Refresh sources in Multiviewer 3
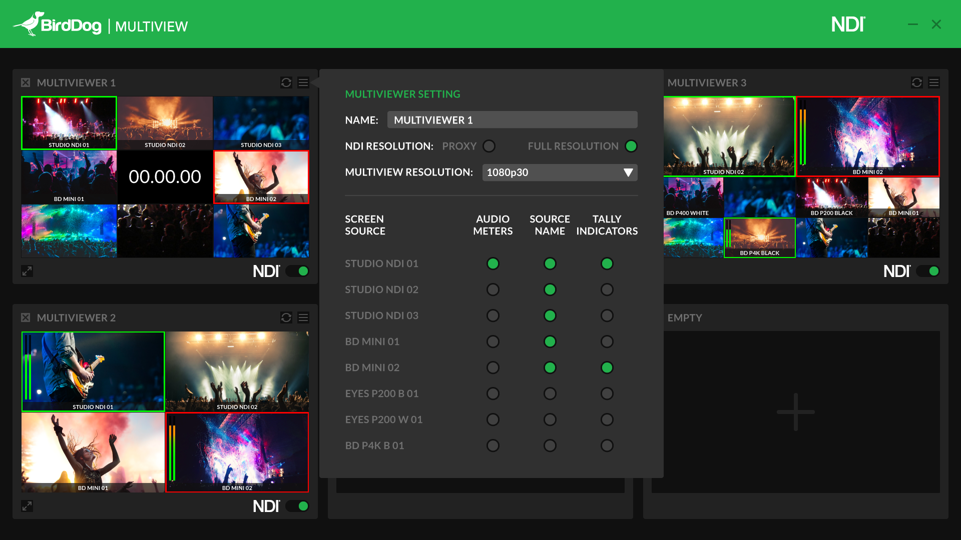The width and height of the screenshot is (961, 540). 917,82
